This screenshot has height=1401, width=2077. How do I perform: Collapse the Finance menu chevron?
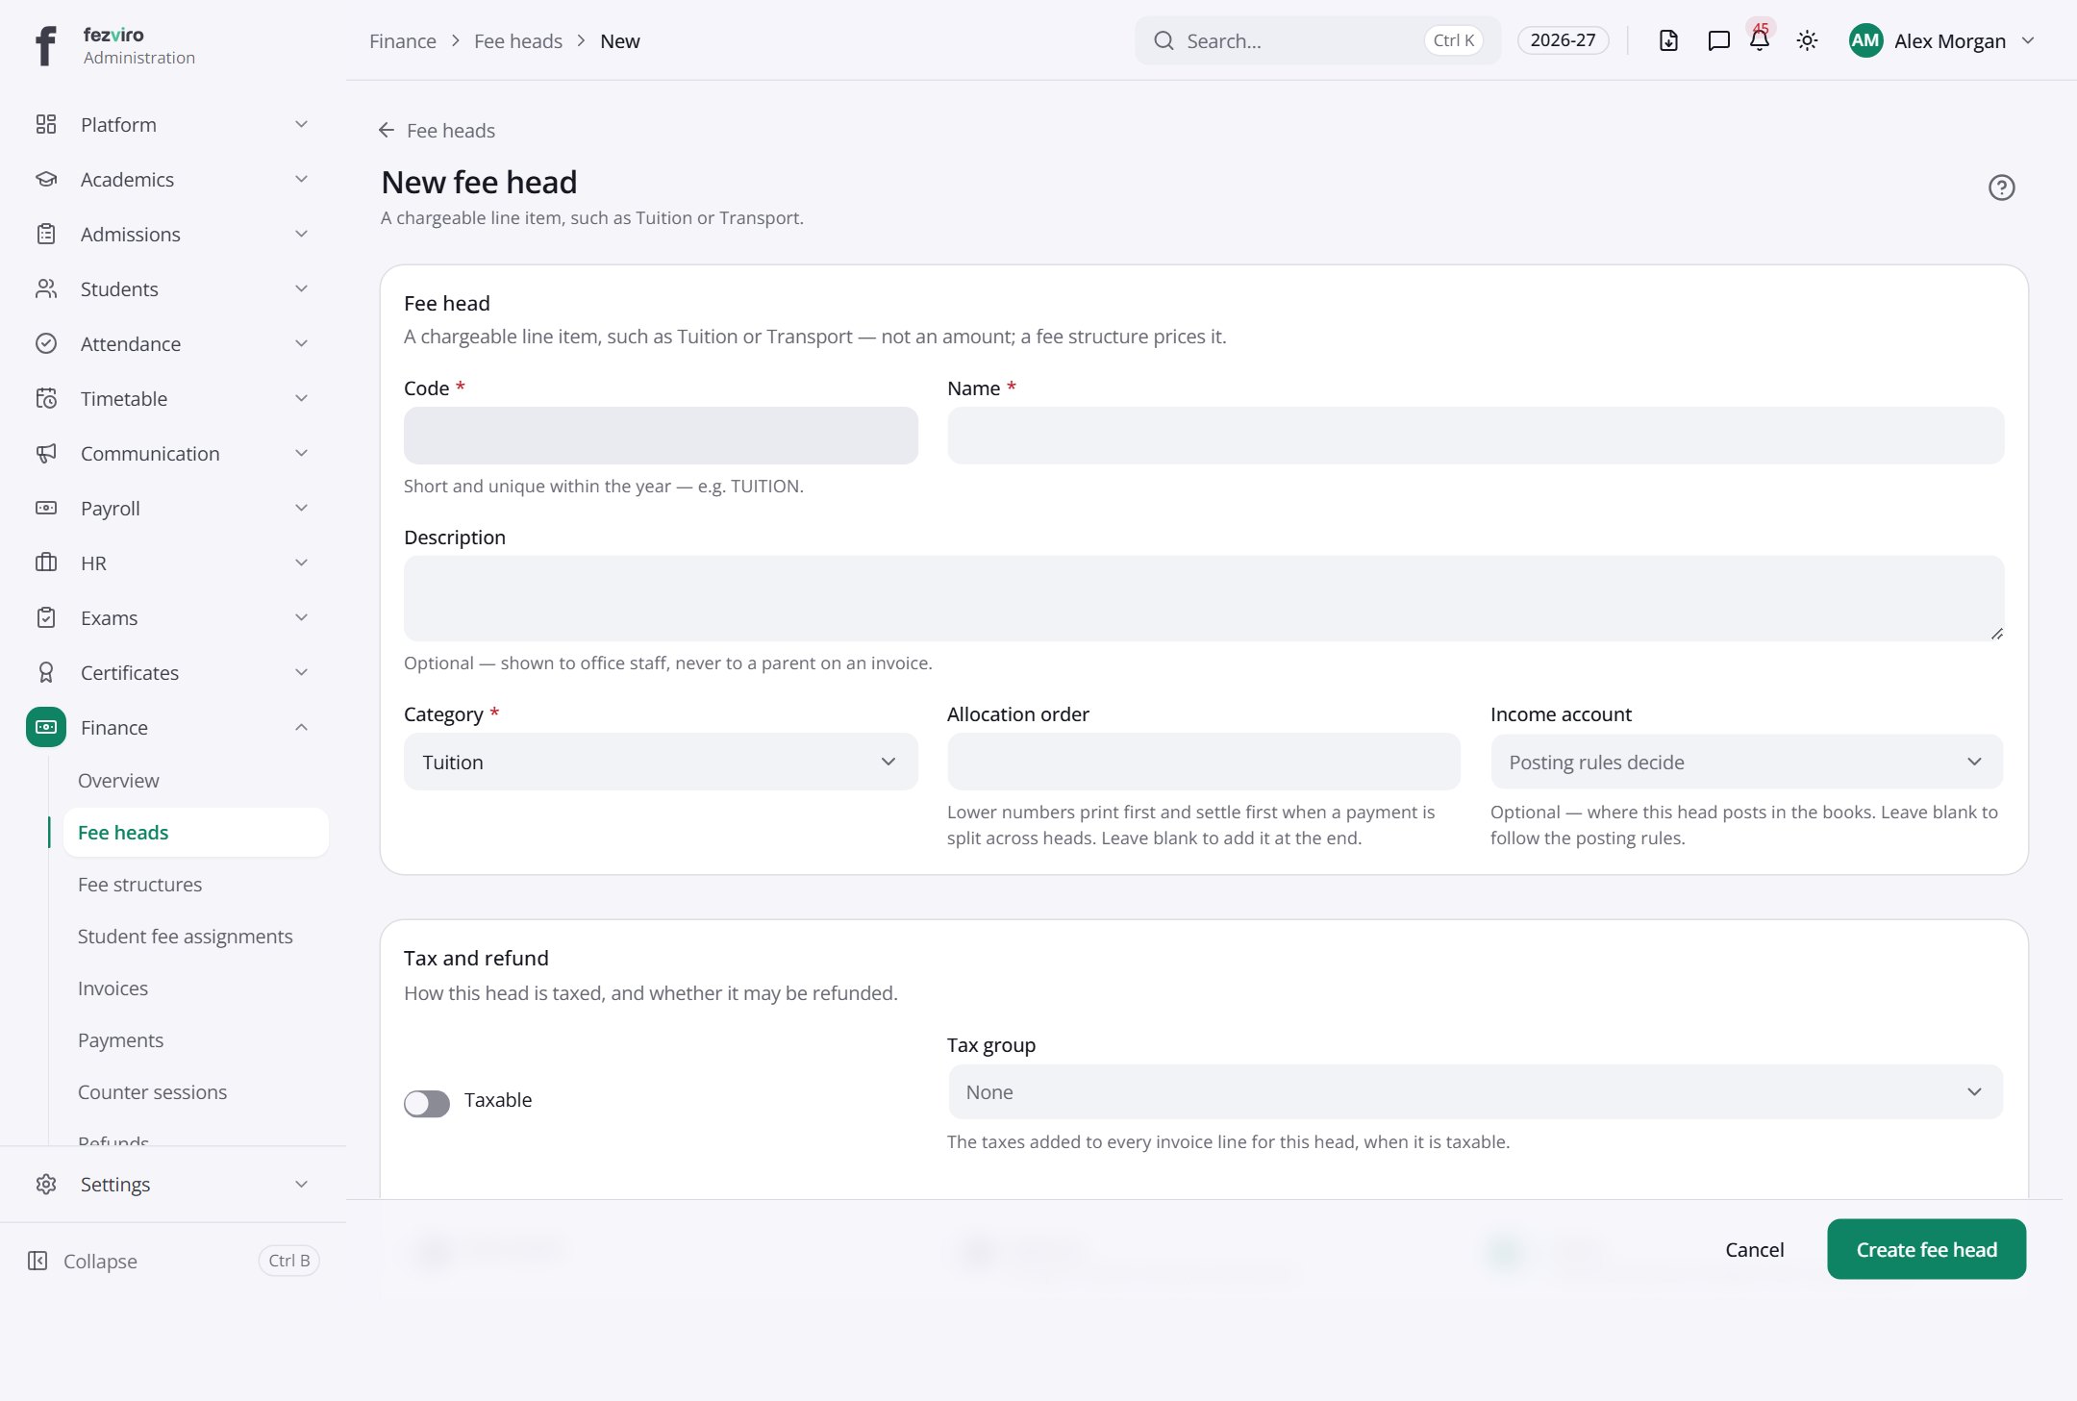tap(301, 727)
